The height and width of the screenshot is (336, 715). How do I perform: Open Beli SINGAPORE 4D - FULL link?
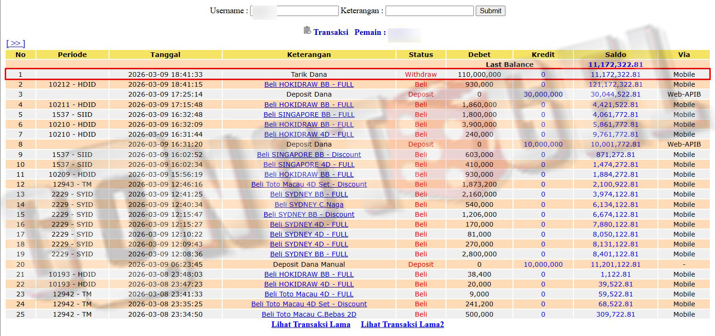pyautogui.click(x=309, y=164)
